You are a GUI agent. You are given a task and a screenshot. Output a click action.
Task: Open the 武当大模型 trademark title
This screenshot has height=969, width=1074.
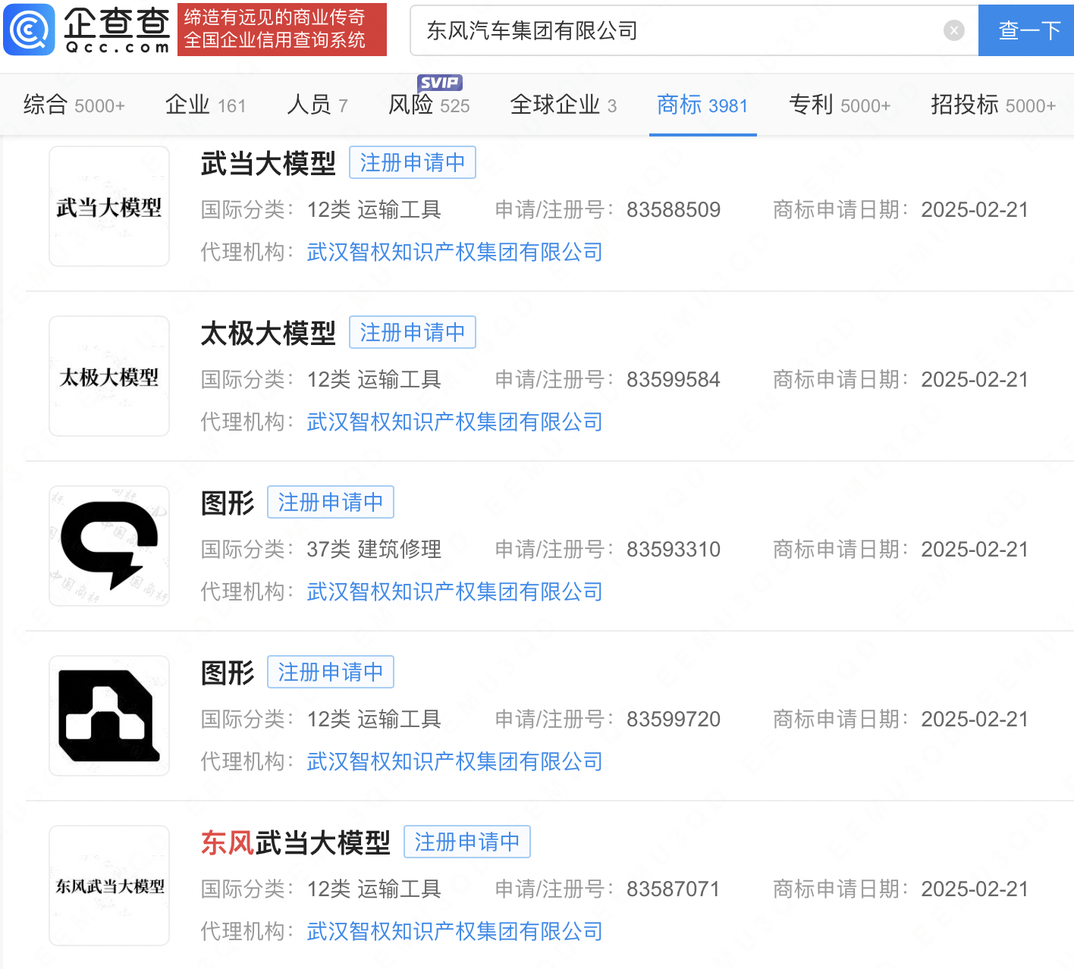(268, 163)
